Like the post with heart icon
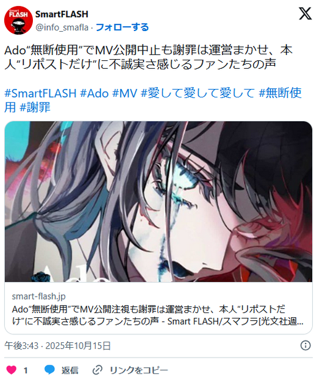Image resolution: width=317 pixels, height=377 pixels. (x=11, y=370)
